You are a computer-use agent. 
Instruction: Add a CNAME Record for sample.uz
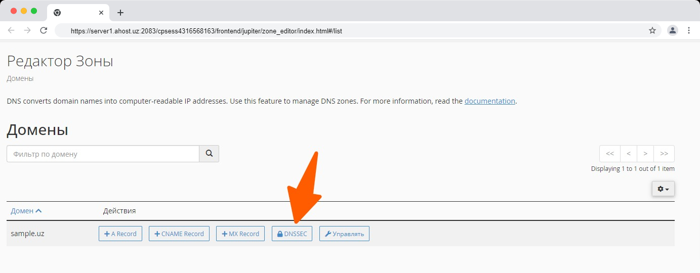[179, 234]
